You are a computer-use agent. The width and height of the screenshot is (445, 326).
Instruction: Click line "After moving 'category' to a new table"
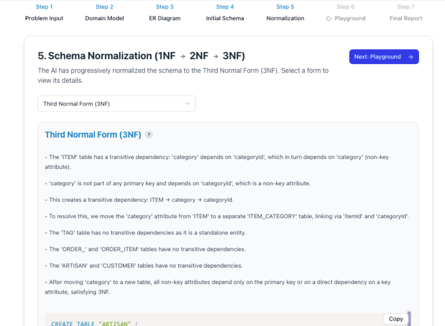click(x=218, y=287)
